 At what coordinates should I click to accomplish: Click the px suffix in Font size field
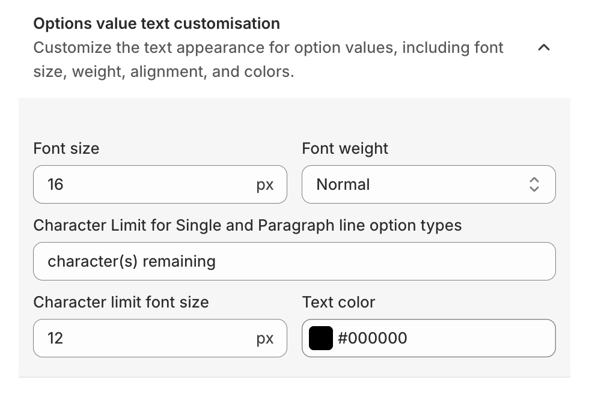coord(265,185)
